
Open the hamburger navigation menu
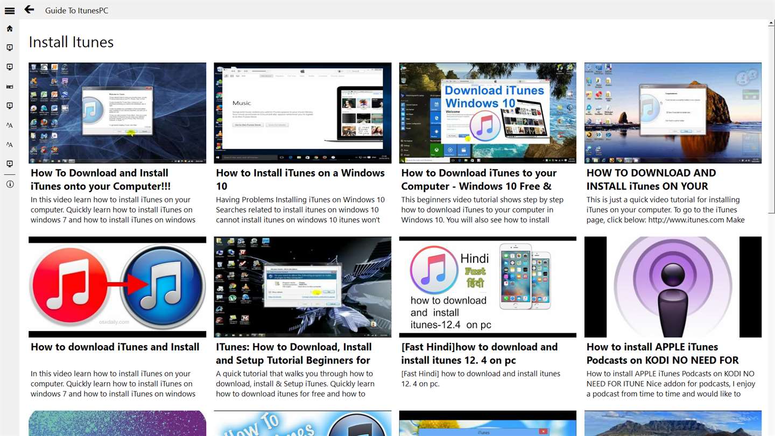[9, 10]
